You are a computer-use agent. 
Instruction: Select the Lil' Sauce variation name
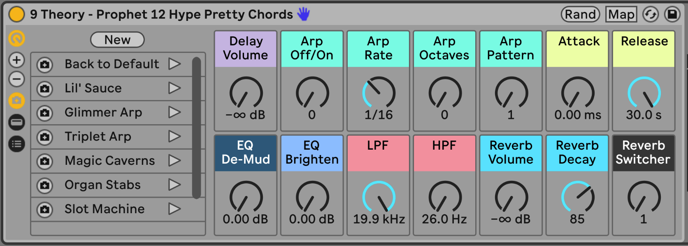click(x=93, y=88)
